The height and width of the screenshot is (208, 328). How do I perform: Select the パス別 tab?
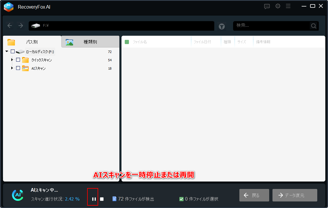tap(32, 42)
